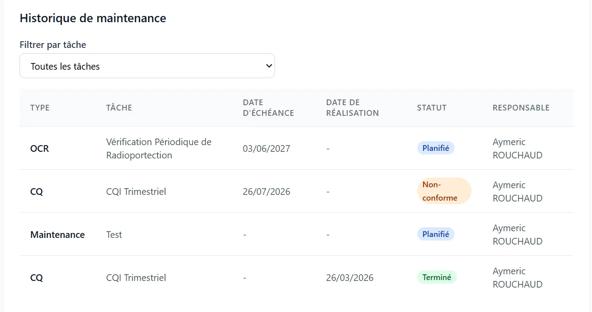Click the DATE DE RÉALISATION column header
The image size is (592, 312).
point(353,108)
